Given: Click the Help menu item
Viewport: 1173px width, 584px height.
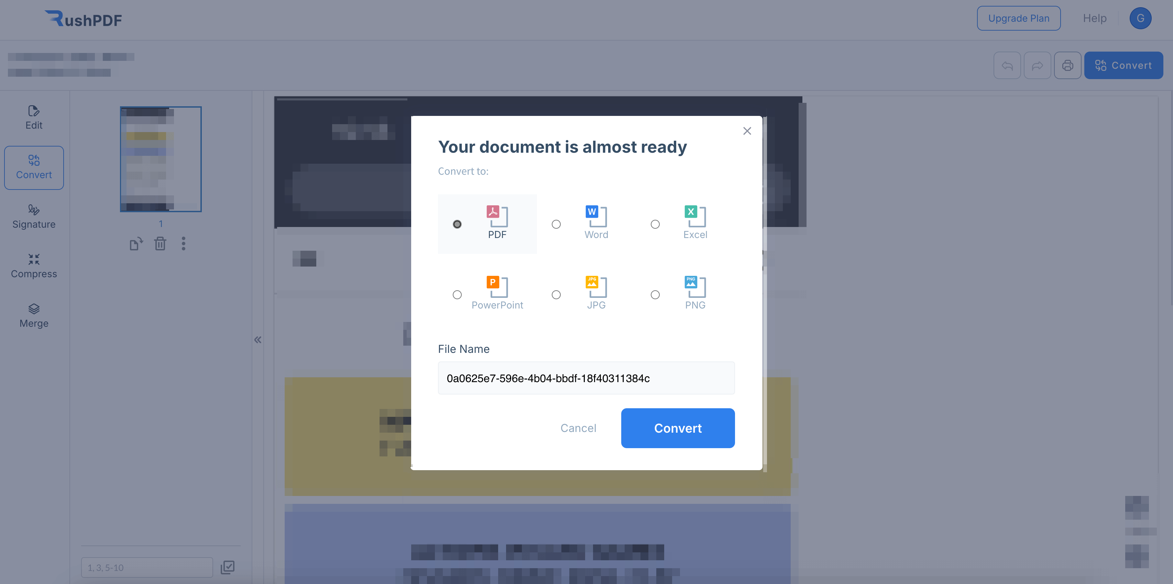Looking at the screenshot, I should (1095, 18).
